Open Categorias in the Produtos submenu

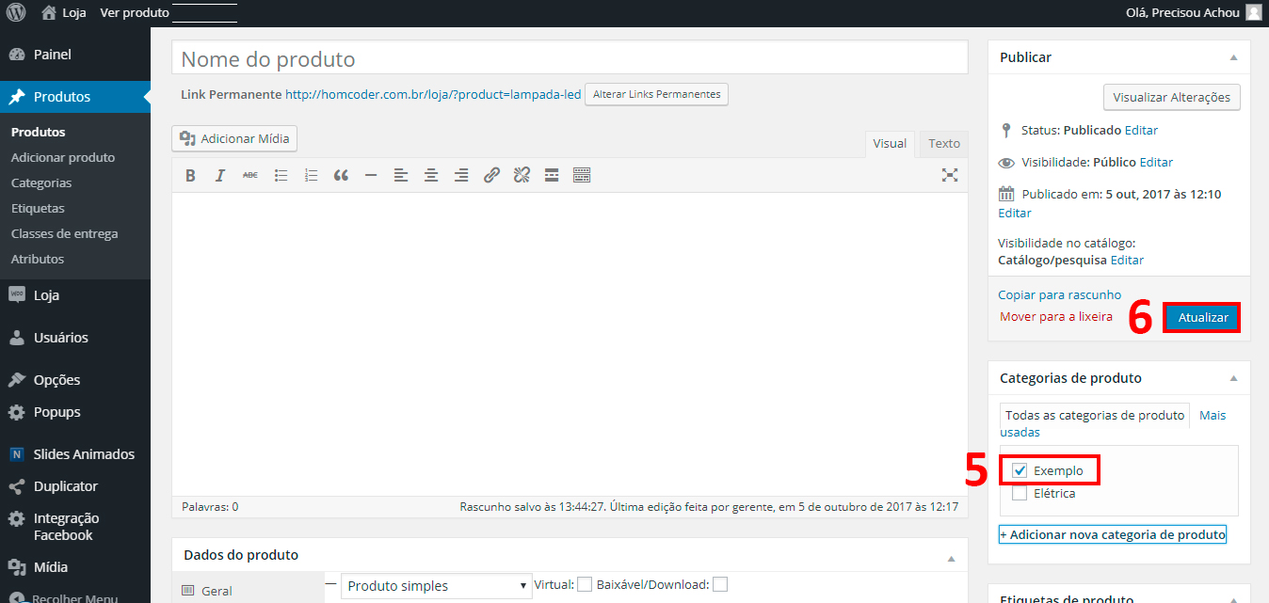tap(41, 182)
